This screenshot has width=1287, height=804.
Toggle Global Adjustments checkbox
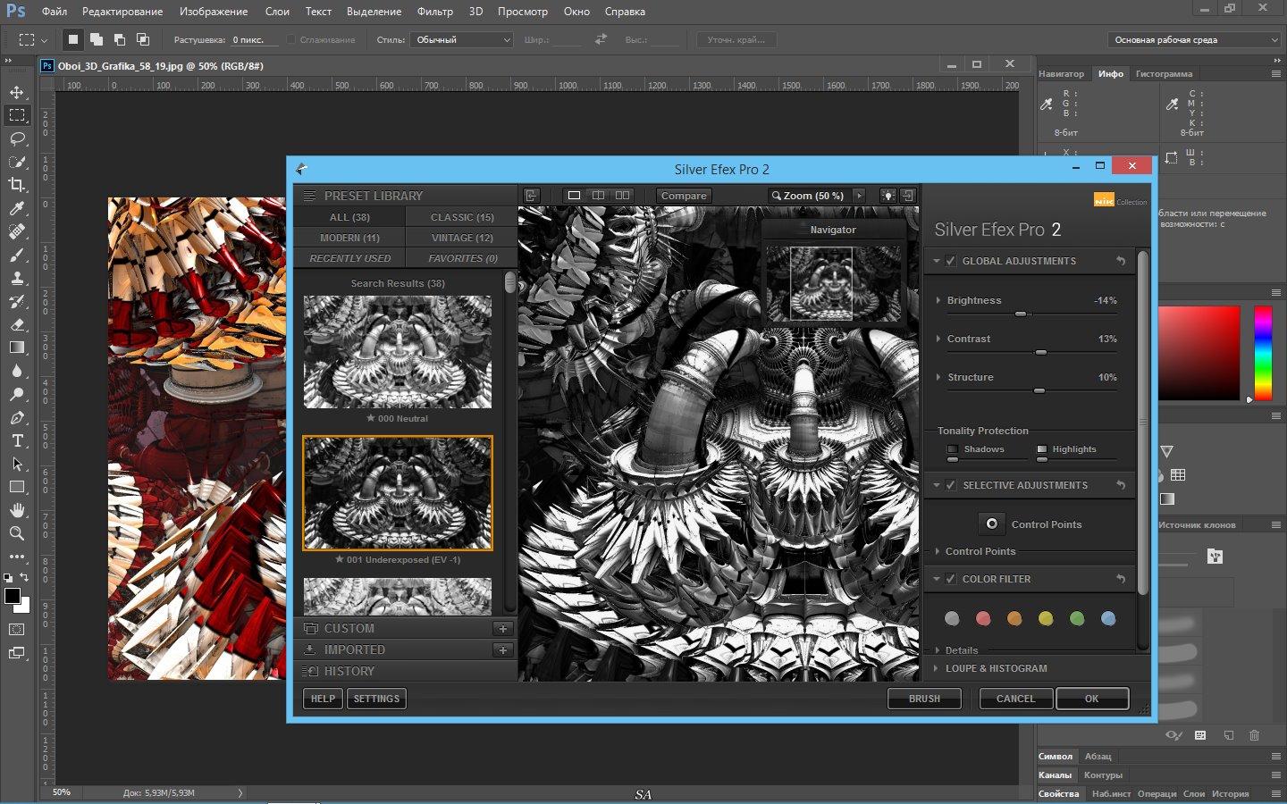click(951, 261)
